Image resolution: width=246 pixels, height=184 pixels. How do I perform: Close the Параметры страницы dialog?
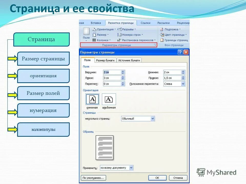[186, 52]
